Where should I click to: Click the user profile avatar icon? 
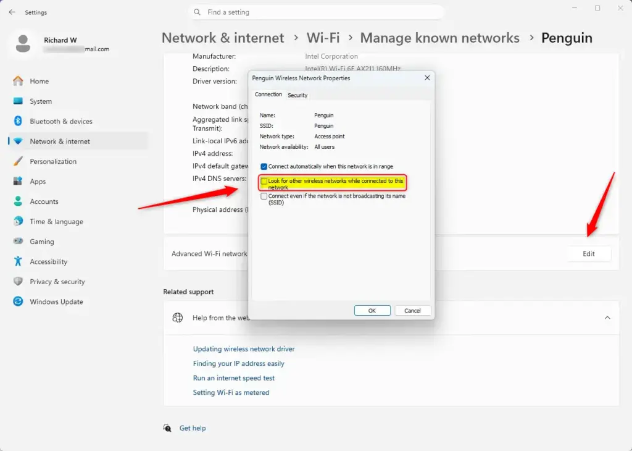(x=23, y=44)
